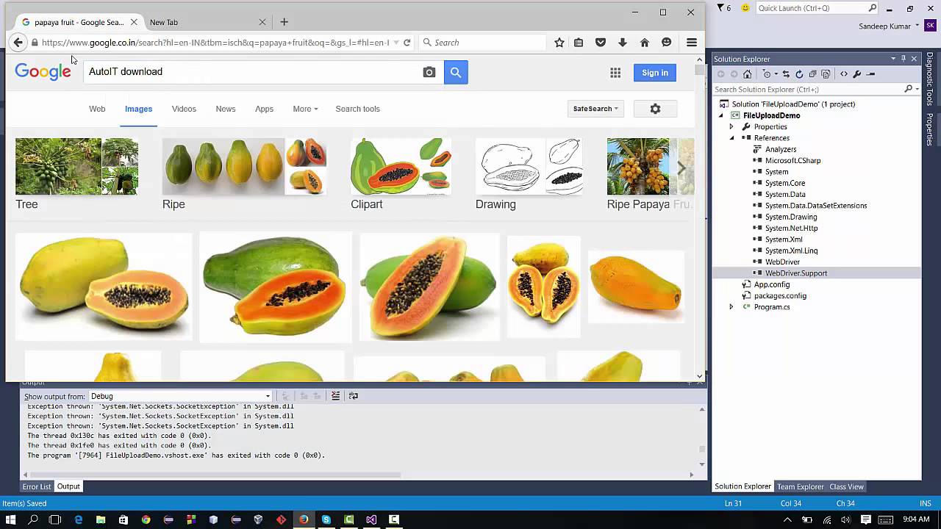Collapse the FileUploadDemo project node
This screenshot has height=529, width=941.
pyautogui.click(x=721, y=115)
